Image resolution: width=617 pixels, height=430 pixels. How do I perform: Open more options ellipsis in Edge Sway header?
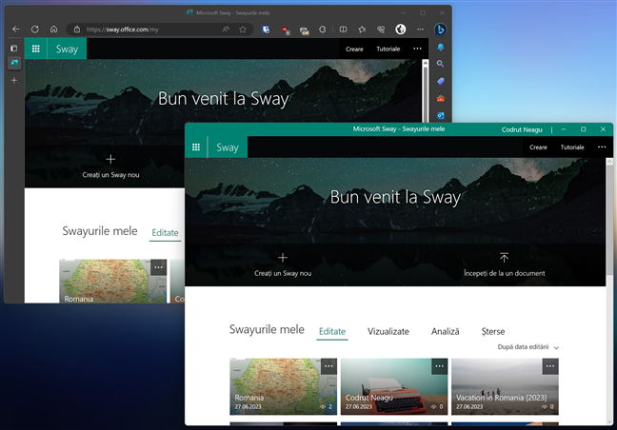click(417, 49)
